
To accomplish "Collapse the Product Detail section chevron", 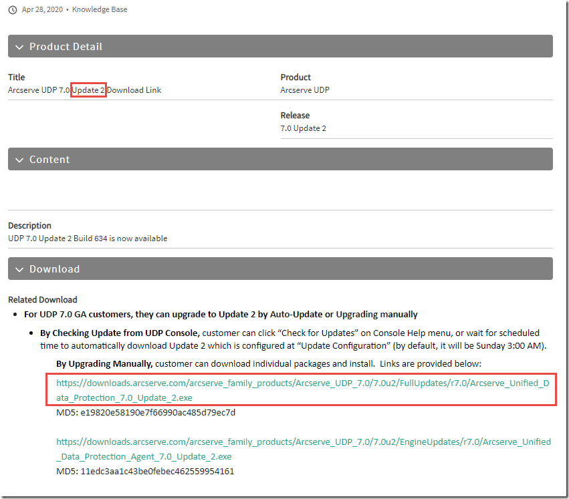I will [19, 47].
